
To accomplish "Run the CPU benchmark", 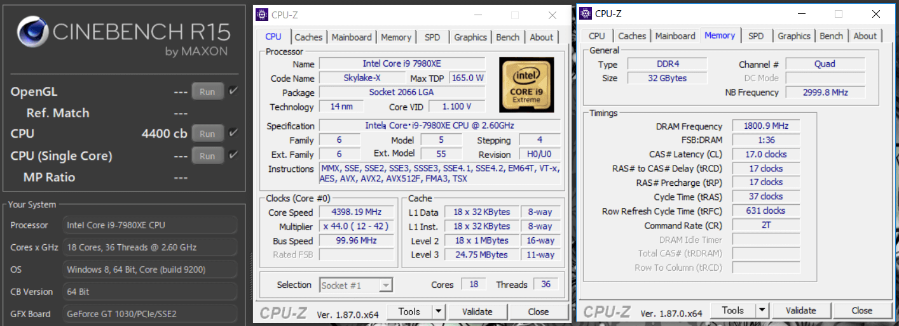I will click(208, 134).
